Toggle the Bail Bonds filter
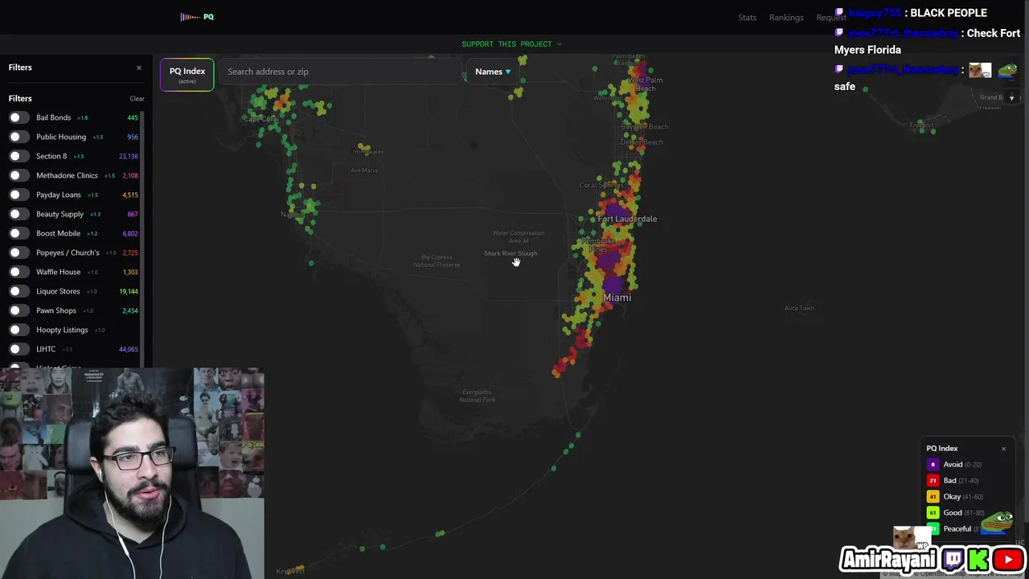Viewport: 1029px width, 579px height. tap(18, 117)
